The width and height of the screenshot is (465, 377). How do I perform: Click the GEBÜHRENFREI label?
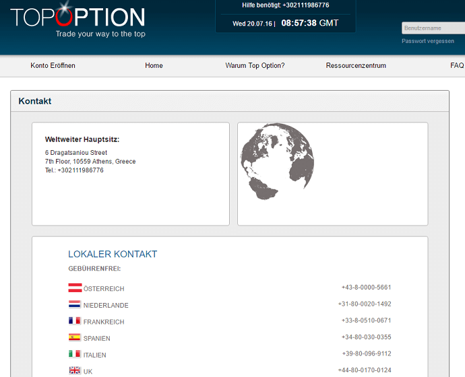[x=94, y=269]
